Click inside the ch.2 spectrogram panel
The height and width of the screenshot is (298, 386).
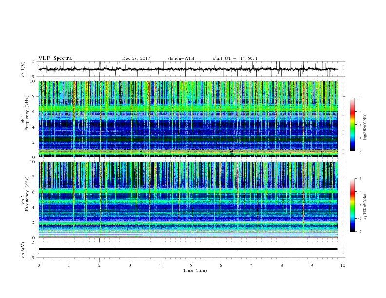pos(188,200)
